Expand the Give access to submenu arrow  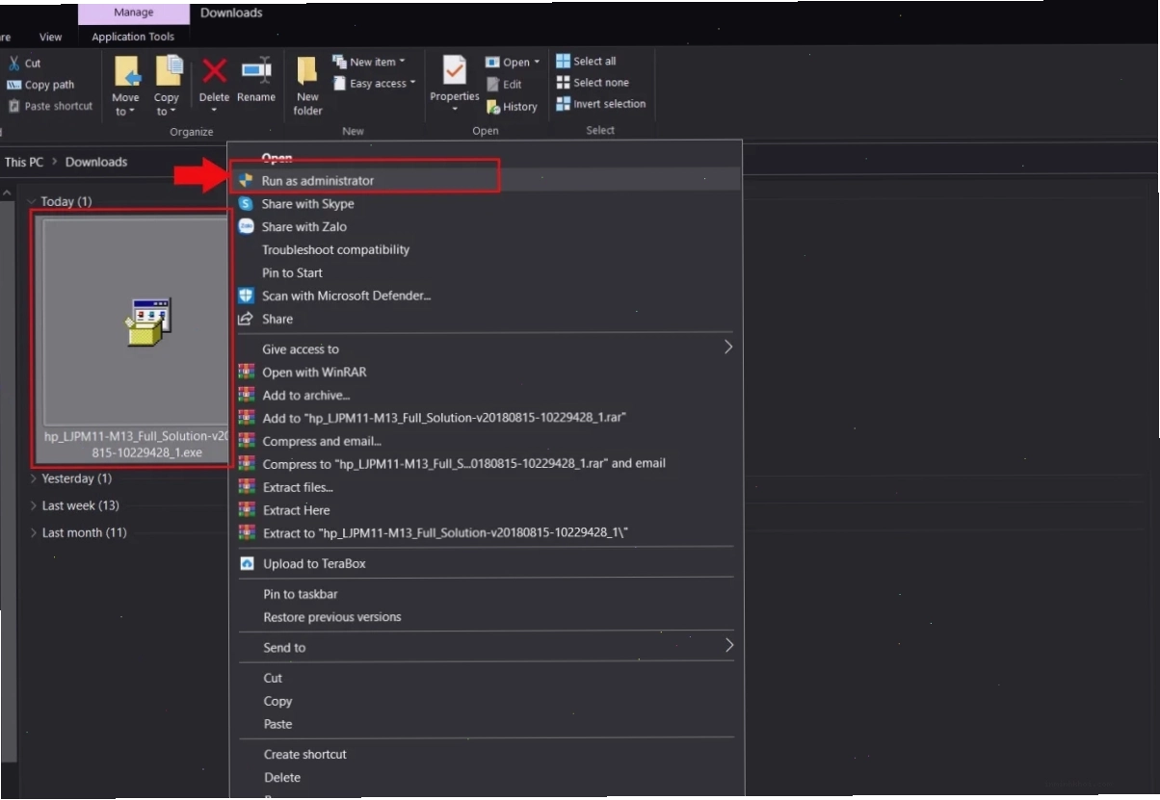click(728, 347)
